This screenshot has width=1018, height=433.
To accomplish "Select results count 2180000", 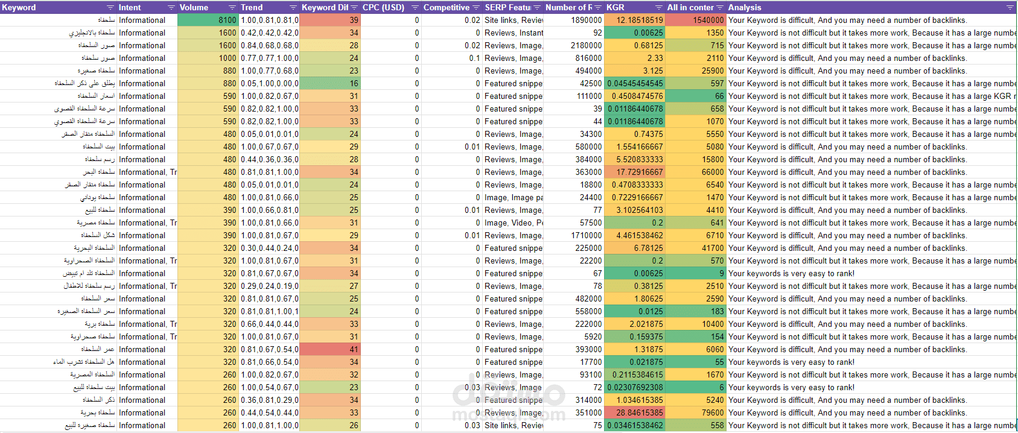I will point(574,45).
